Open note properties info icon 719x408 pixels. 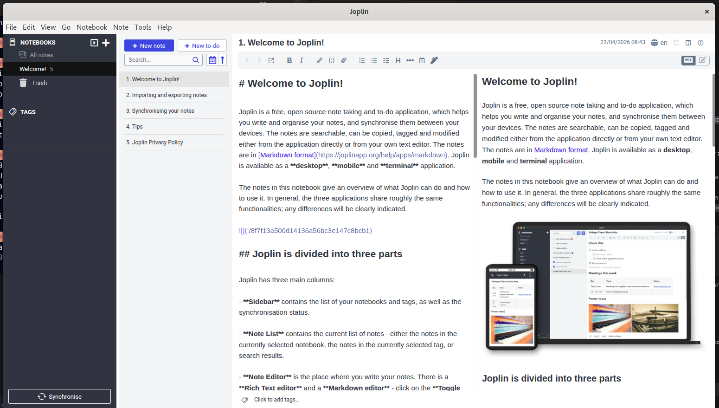[x=700, y=43]
